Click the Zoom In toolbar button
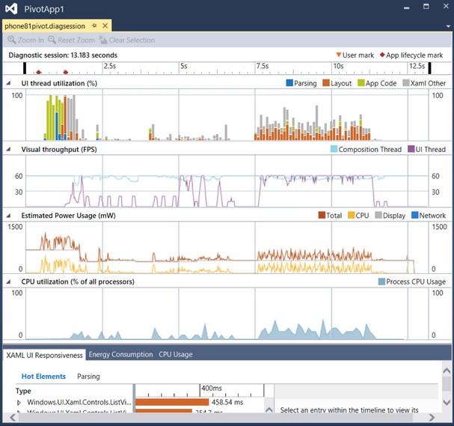The height and width of the screenshot is (426, 454). coord(26,40)
